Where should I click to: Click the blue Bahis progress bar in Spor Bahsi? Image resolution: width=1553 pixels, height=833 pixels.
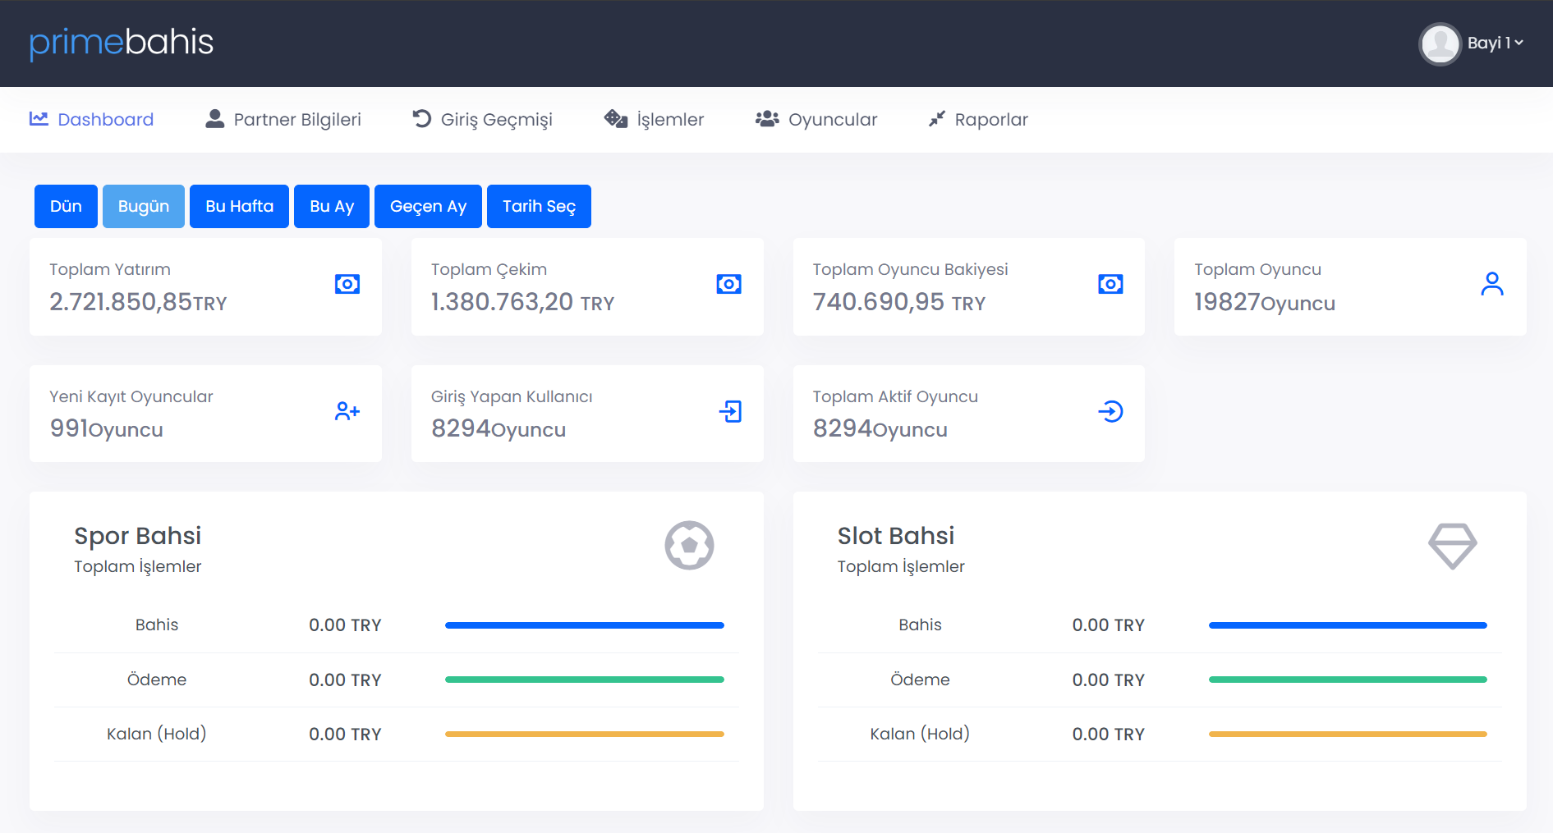tap(584, 625)
